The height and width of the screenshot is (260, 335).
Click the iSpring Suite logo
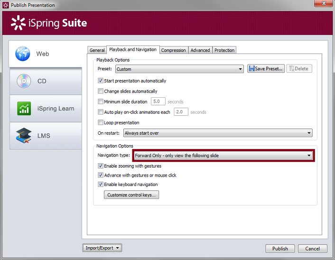[x=49, y=23]
